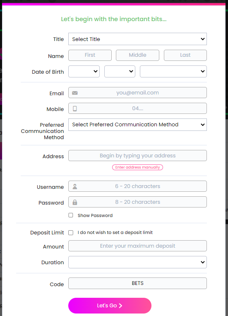Tick the Show Password checkbox
The width and height of the screenshot is (228, 316).
click(71, 215)
